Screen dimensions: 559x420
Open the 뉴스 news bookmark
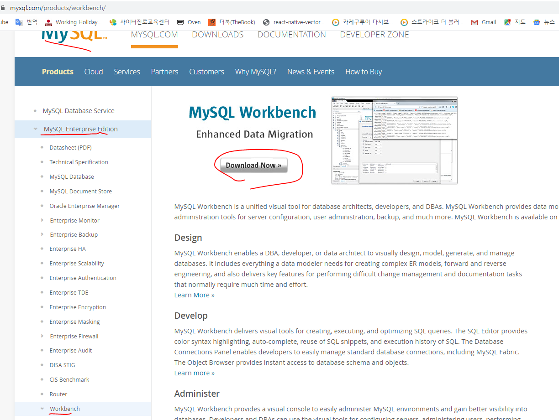point(544,22)
